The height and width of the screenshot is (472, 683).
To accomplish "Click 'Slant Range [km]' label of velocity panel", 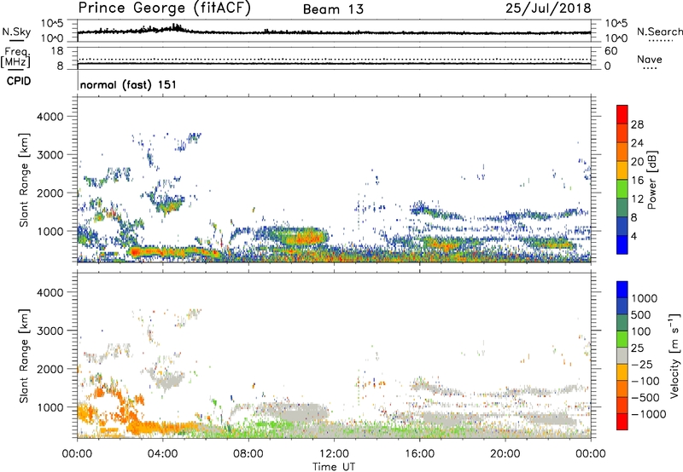I will 24,355.
